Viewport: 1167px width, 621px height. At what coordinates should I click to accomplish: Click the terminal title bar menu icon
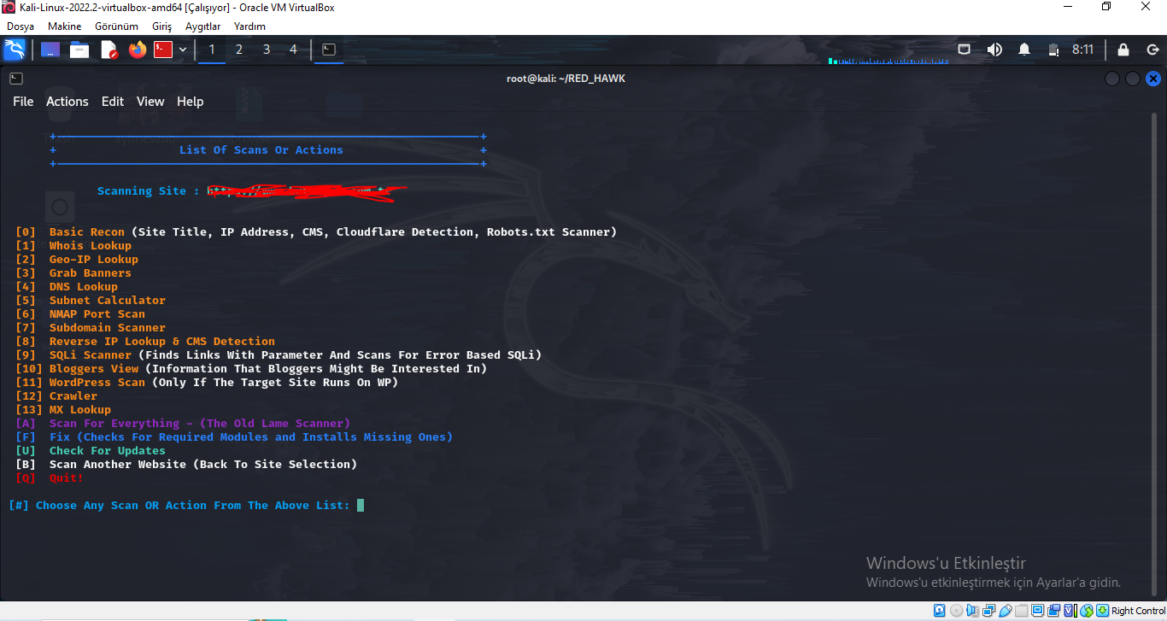coord(16,79)
